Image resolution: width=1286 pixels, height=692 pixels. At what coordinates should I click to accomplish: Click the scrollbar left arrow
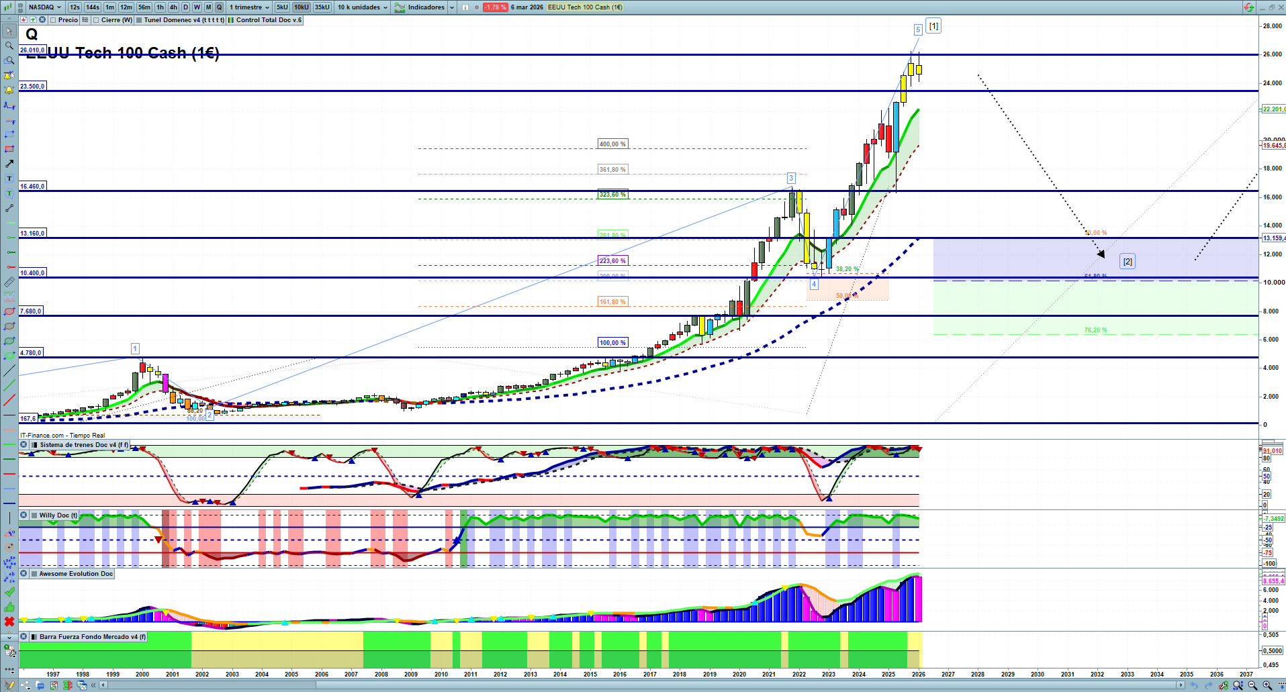[103, 685]
